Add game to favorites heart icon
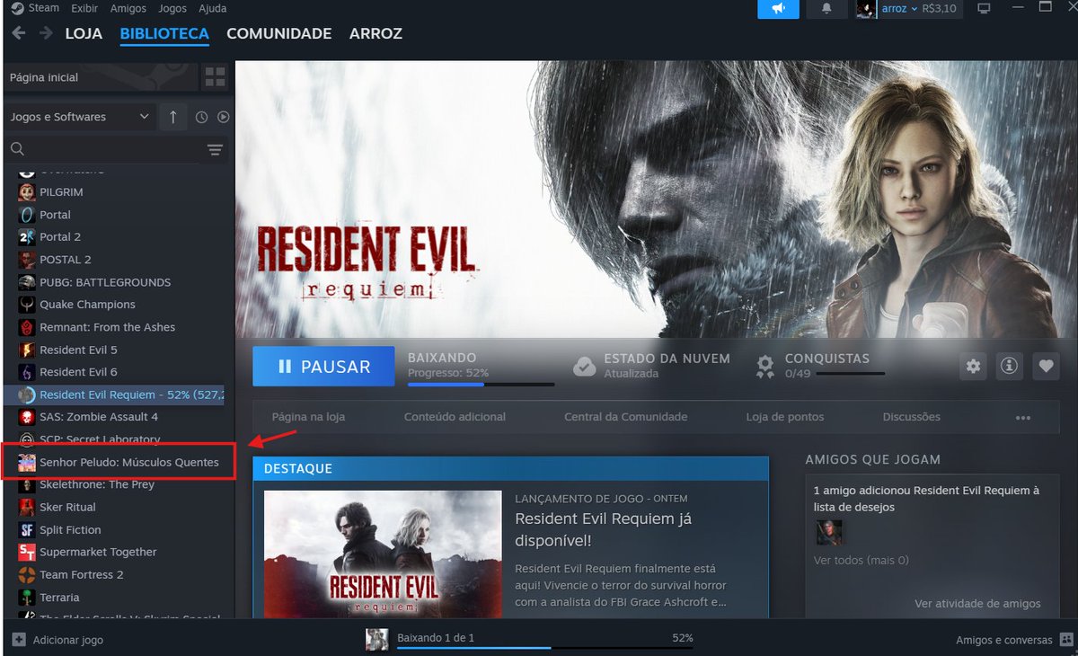The image size is (1078, 656). (x=1046, y=366)
